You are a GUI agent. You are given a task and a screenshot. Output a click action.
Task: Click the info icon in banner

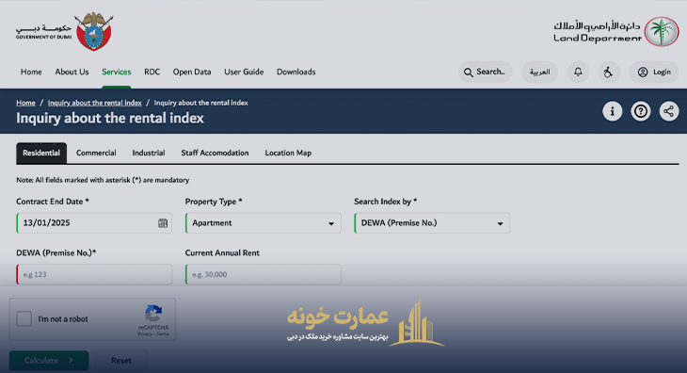coord(612,111)
